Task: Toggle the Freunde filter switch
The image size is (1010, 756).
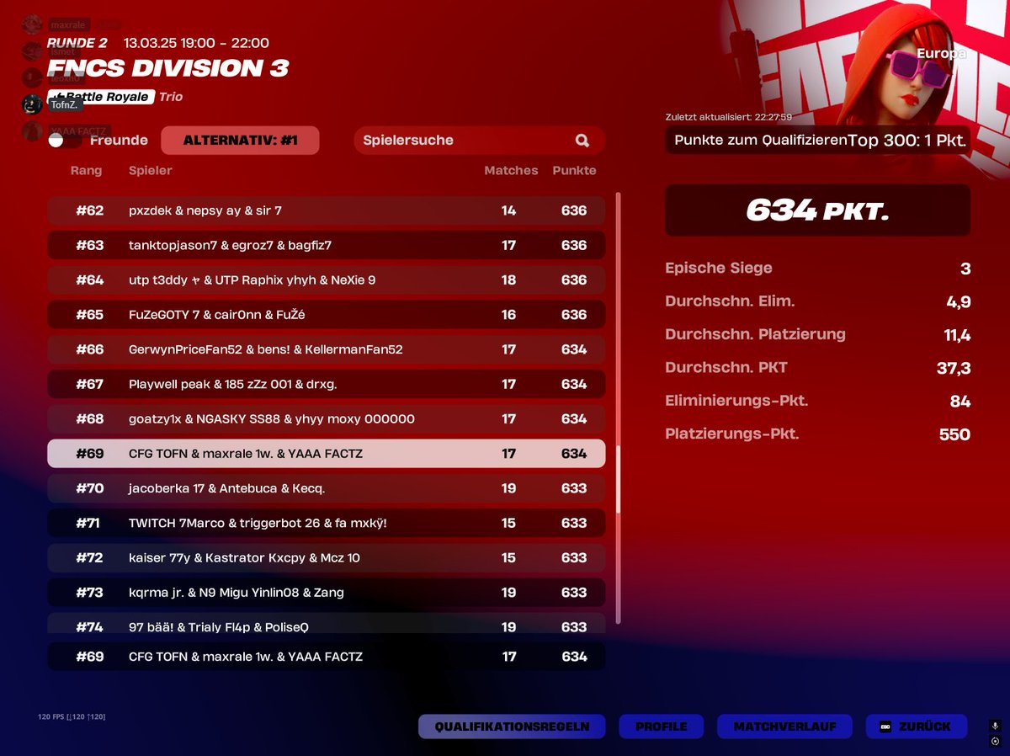Action: [x=64, y=141]
